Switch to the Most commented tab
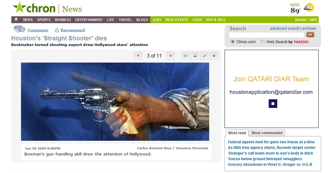Viewport: 334px width, 173px height. [x=267, y=133]
